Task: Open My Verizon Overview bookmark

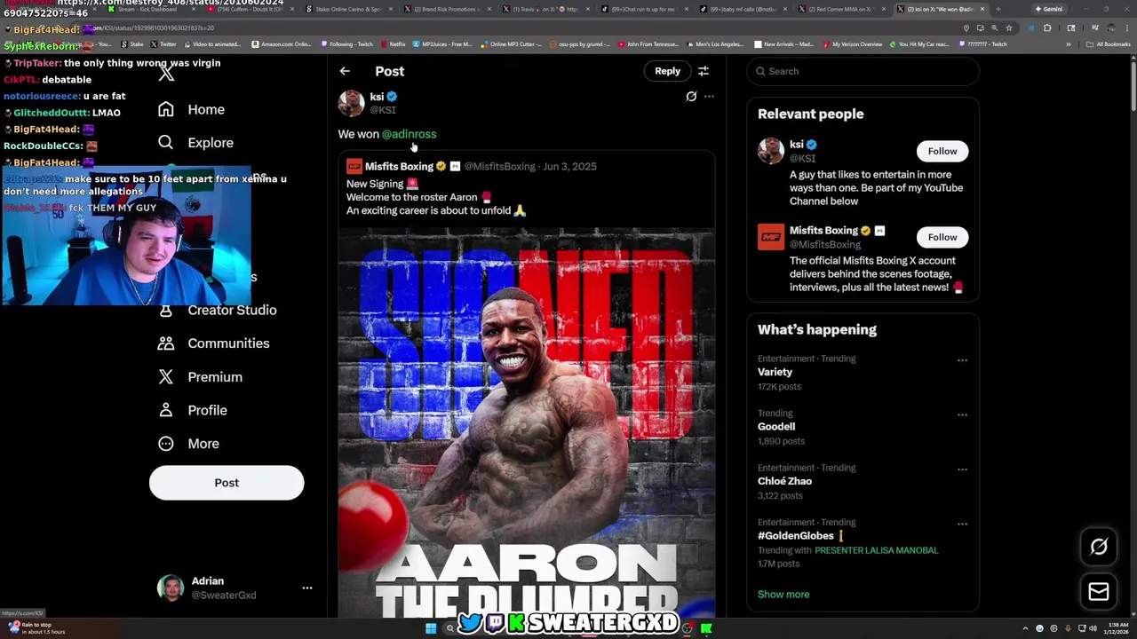Action: coord(853,44)
